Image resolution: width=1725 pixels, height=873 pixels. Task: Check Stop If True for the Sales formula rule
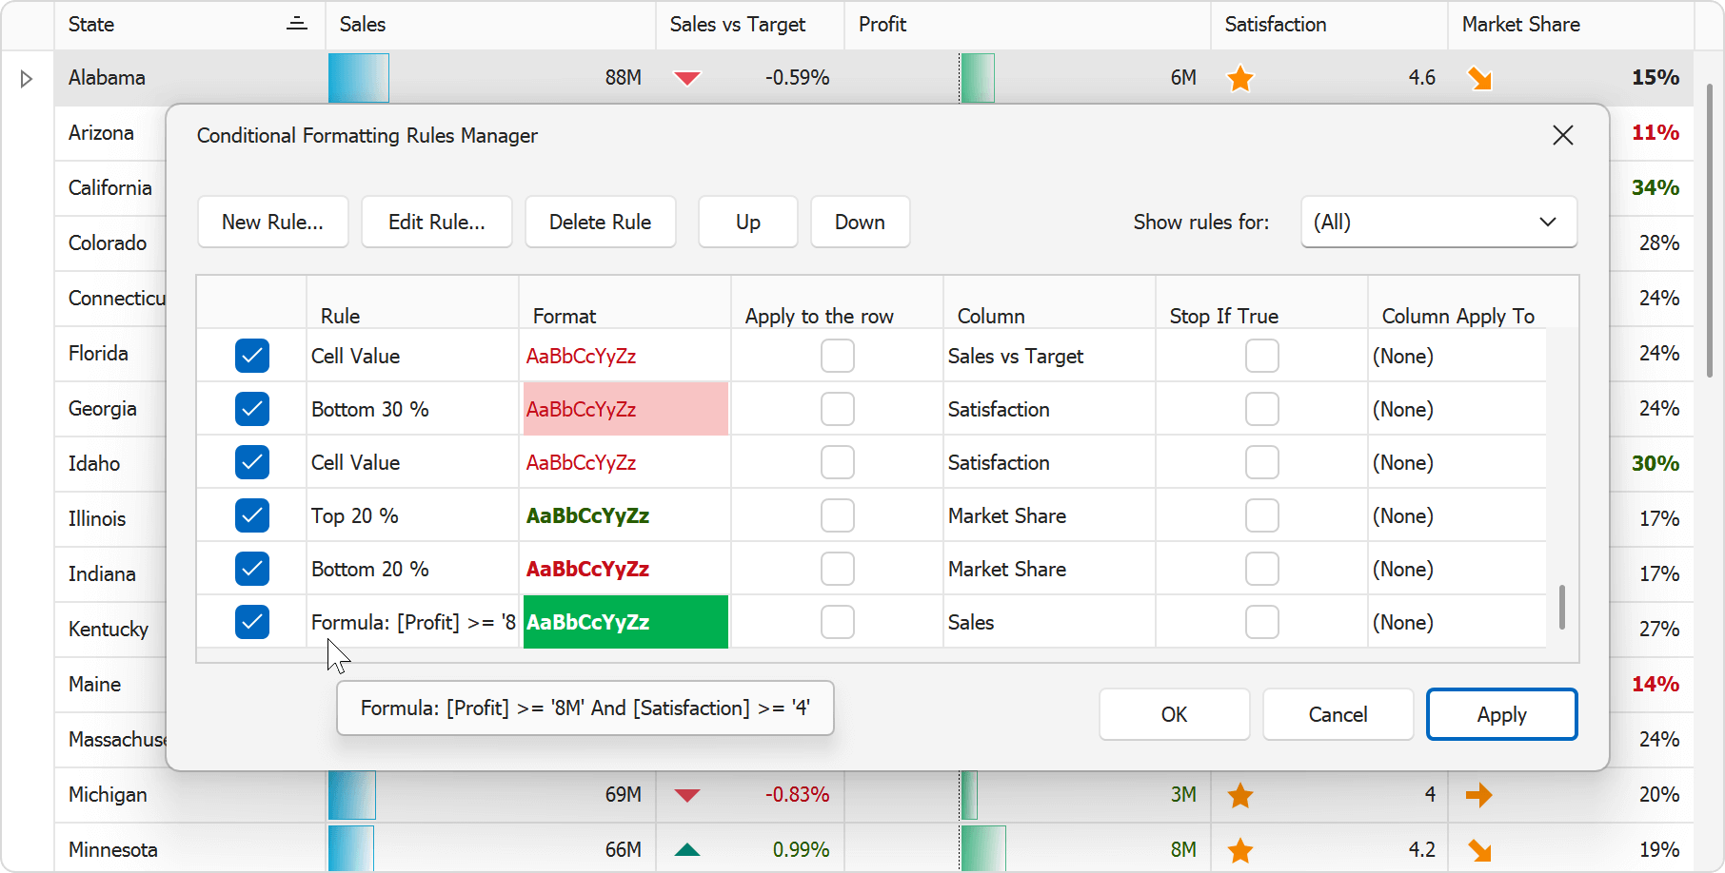(x=1261, y=622)
